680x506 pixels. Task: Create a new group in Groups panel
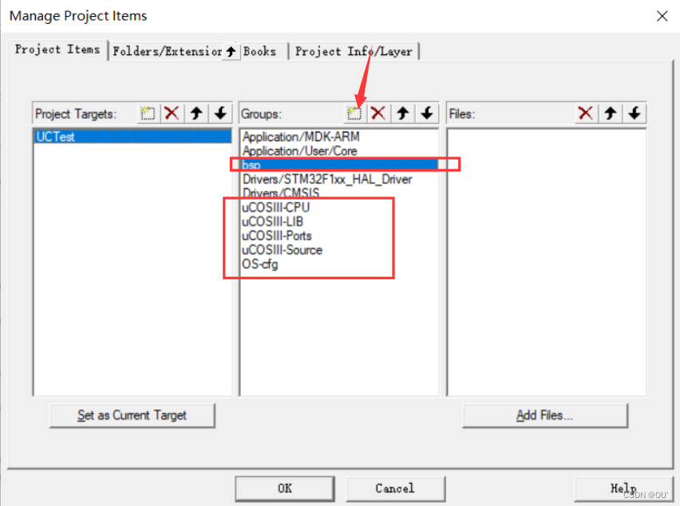point(354,113)
